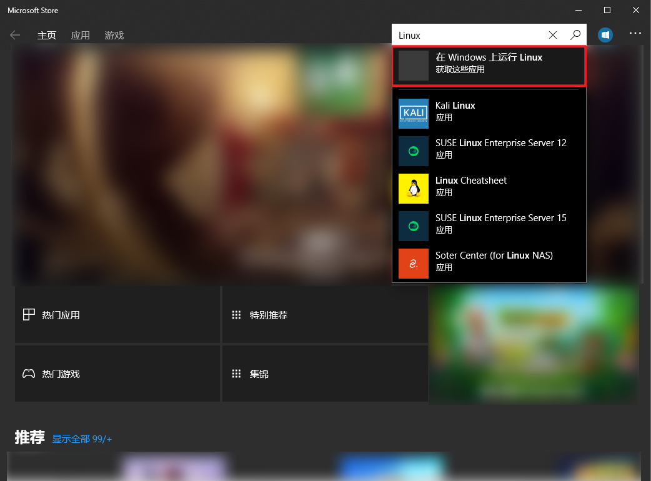The height and width of the screenshot is (481, 651).
Task: Select SUSE Linux Enterprise Server 12 text
Action: pyautogui.click(x=500, y=143)
